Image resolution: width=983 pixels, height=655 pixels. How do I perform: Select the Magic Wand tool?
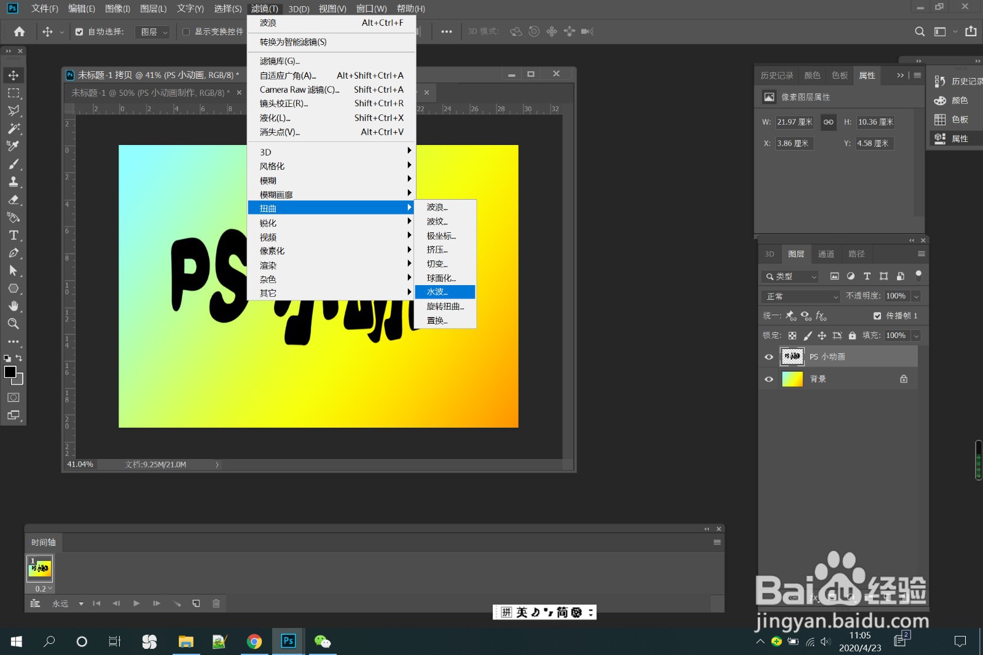click(x=14, y=128)
